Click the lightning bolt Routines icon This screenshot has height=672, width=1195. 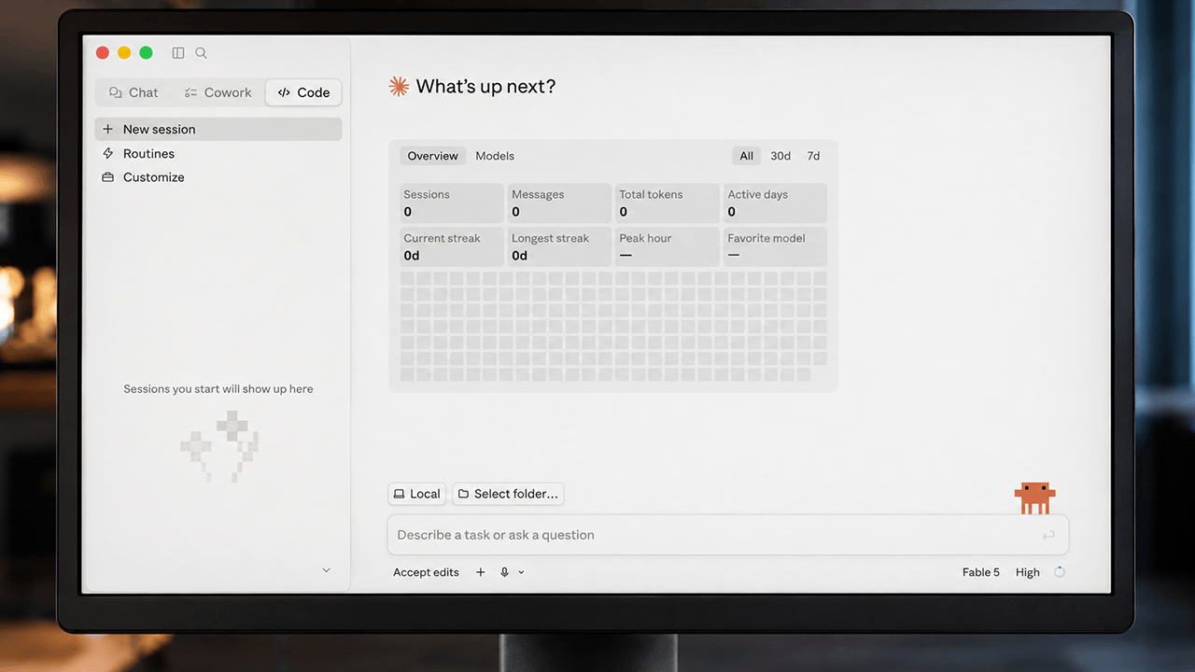click(x=107, y=153)
